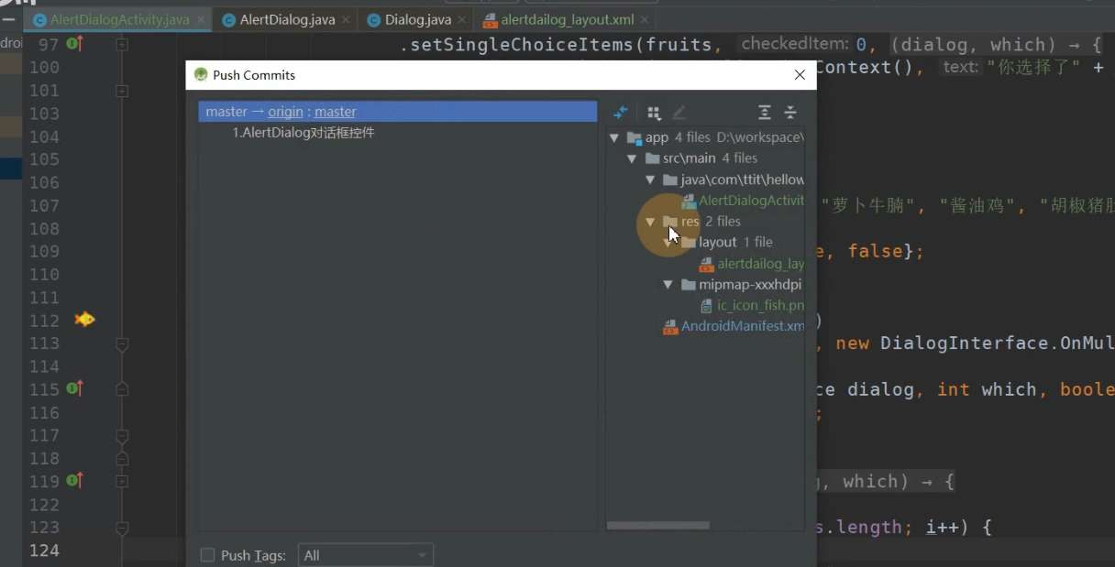
Task: Click the 'Push Commits' dialog title
Action: pyautogui.click(x=254, y=75)
